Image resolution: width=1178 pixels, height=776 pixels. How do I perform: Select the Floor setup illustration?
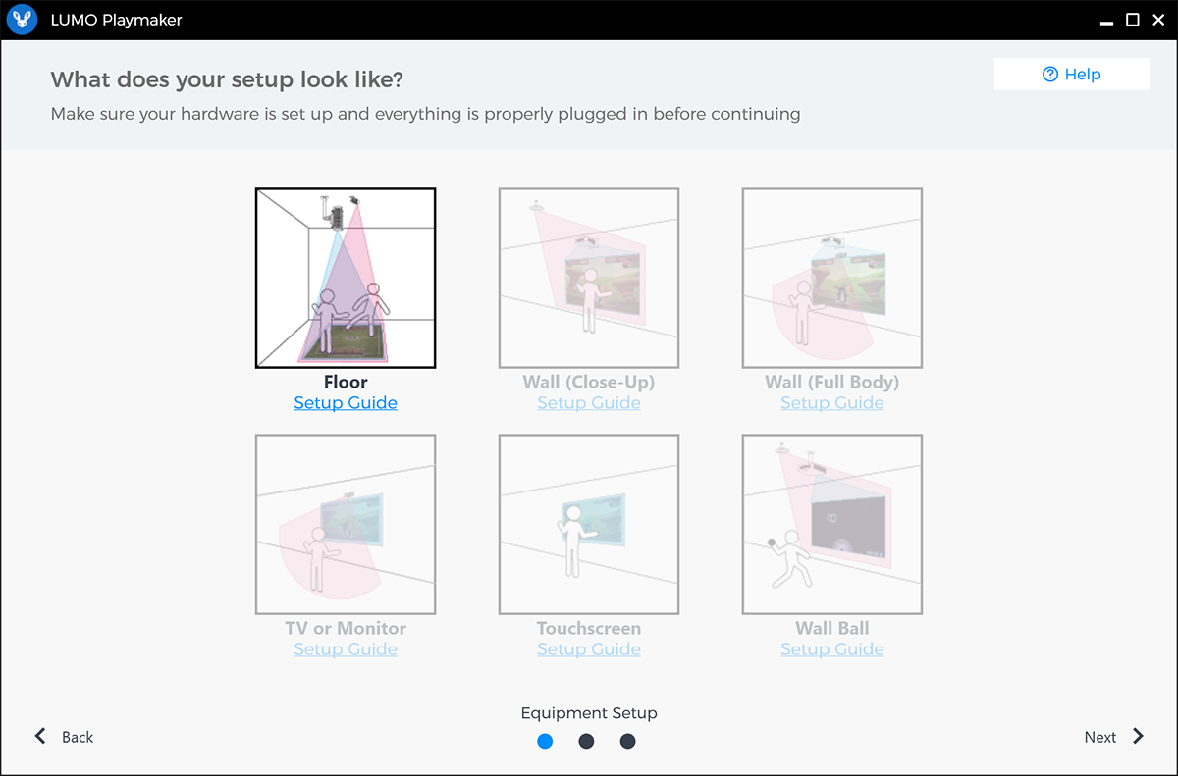(346, 278)
